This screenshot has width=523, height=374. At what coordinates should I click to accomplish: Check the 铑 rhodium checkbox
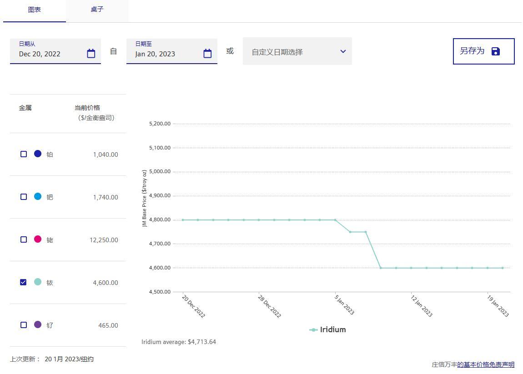pos(24,239)
